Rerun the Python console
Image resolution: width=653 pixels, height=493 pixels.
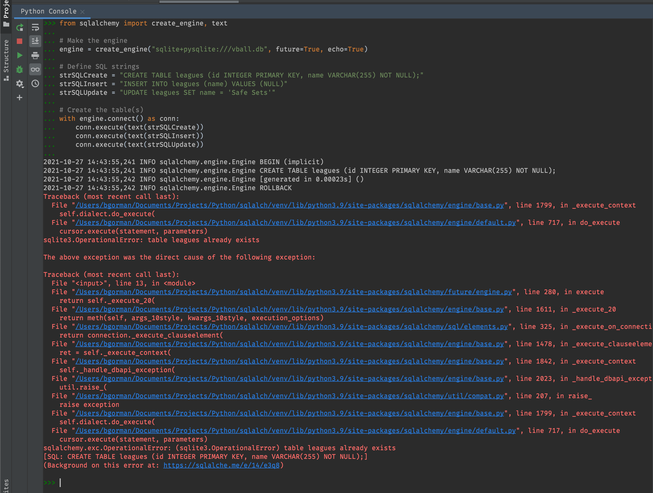click(x=20, y=28)
